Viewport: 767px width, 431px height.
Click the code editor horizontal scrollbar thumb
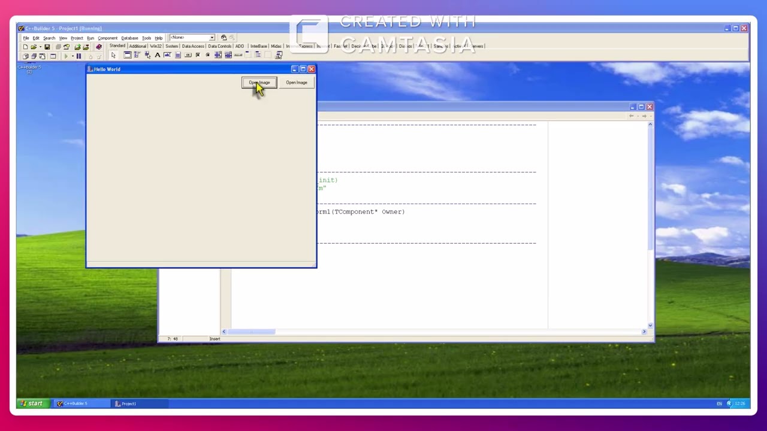pos(251,332)
